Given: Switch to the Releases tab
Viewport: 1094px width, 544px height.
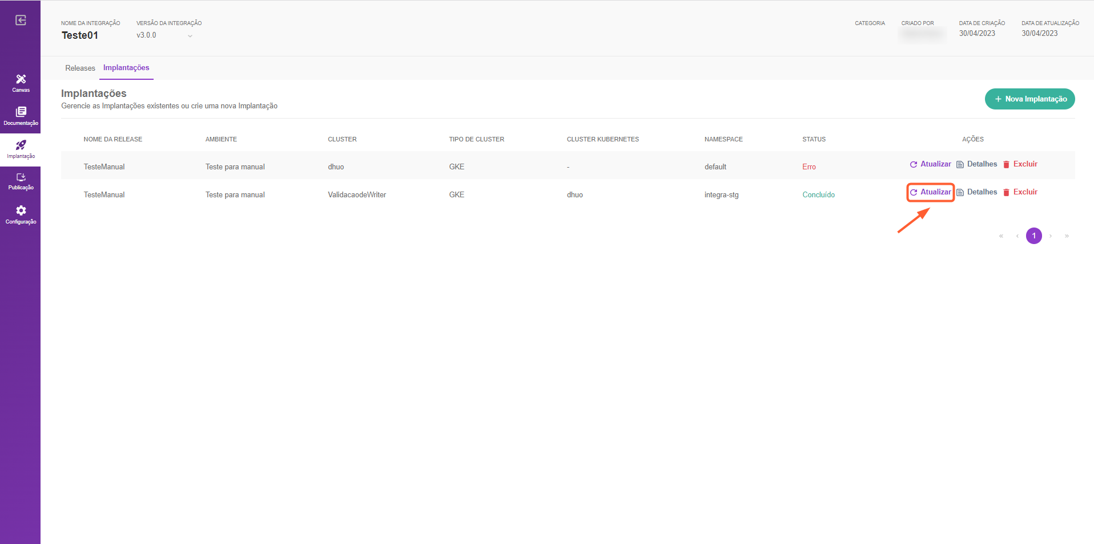Looking at the screenshot, I should coord(80,68).
